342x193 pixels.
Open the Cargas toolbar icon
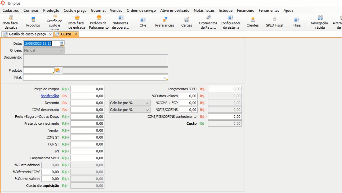(187, 22)
